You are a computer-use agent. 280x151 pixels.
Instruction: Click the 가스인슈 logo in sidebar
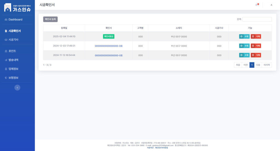[17, 8]
